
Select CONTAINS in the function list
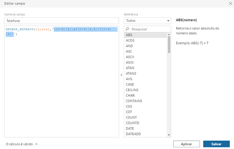(146, 101)
